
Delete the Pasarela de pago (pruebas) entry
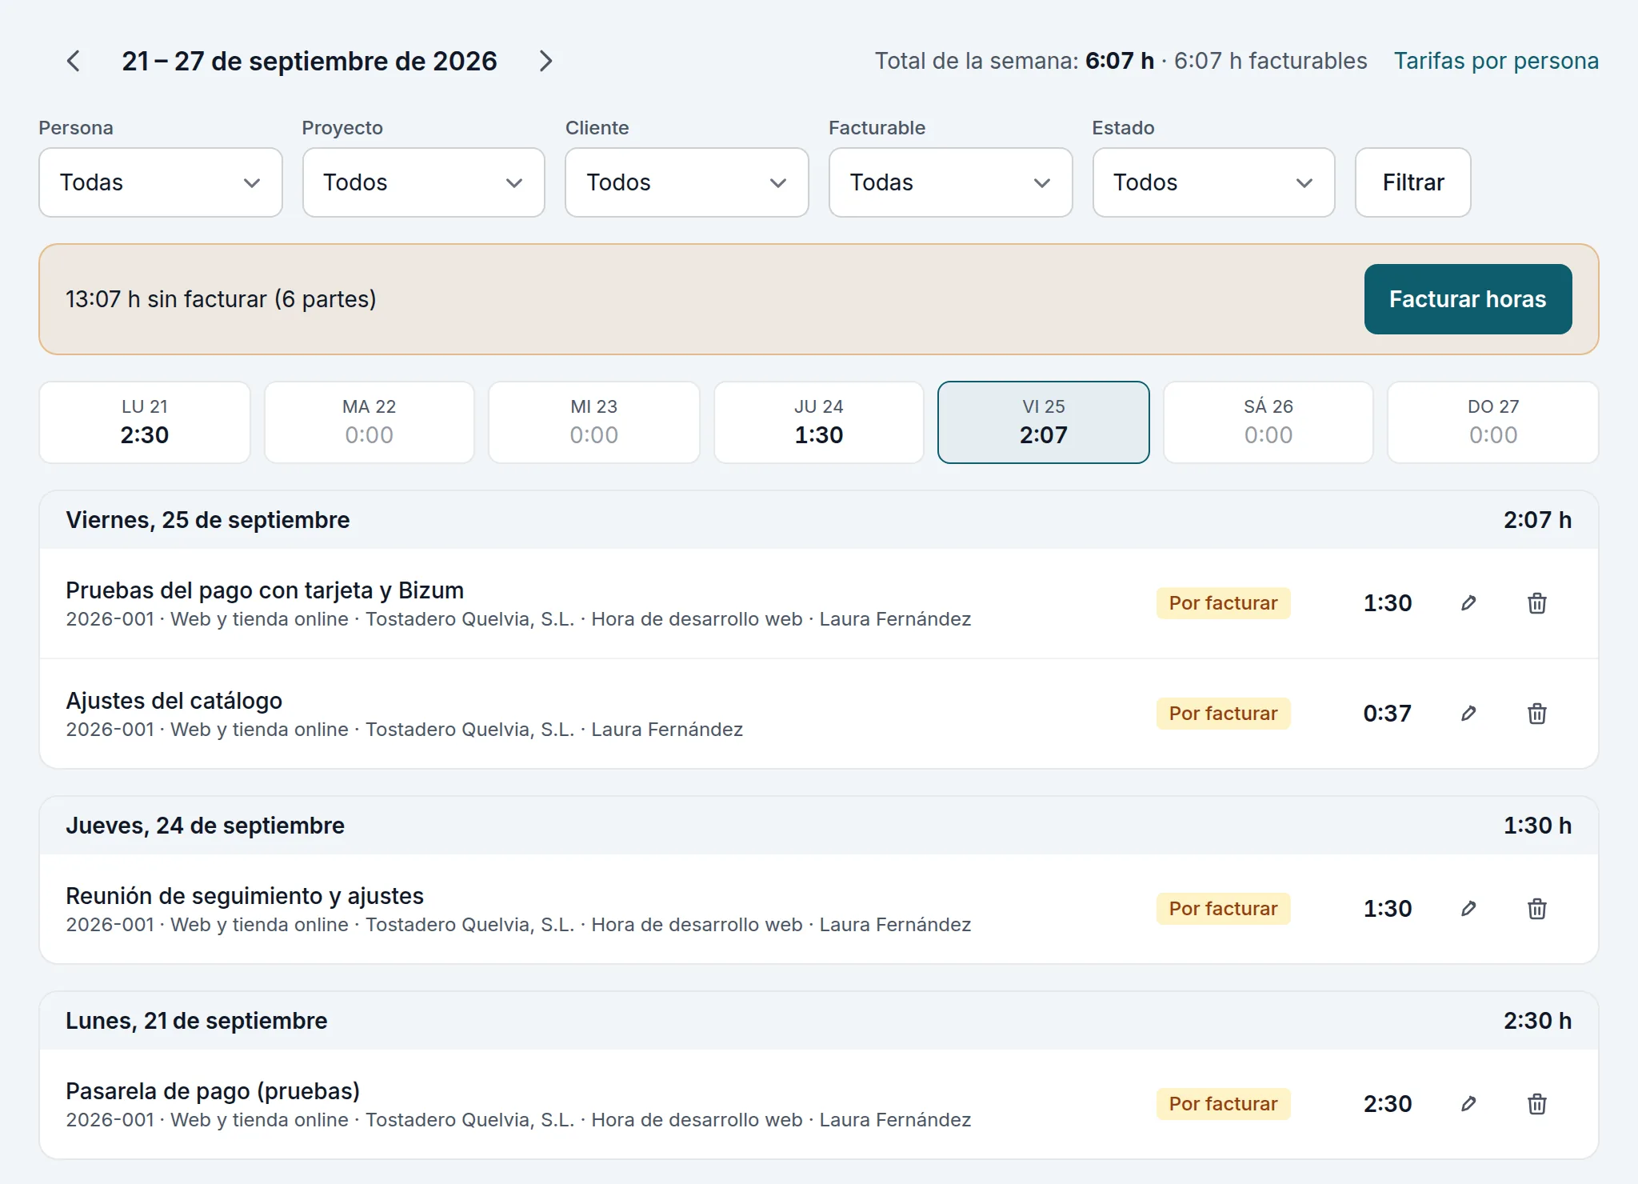click(1536, 1104)
